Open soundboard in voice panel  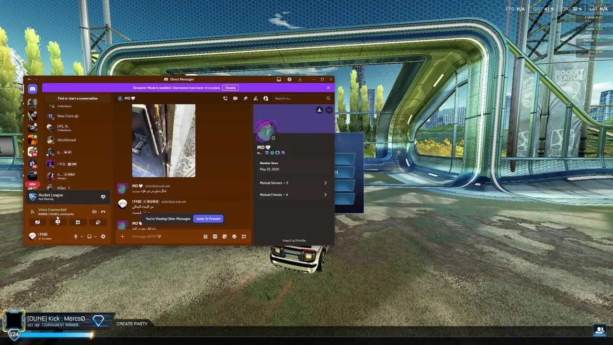(x=98, y=222)
